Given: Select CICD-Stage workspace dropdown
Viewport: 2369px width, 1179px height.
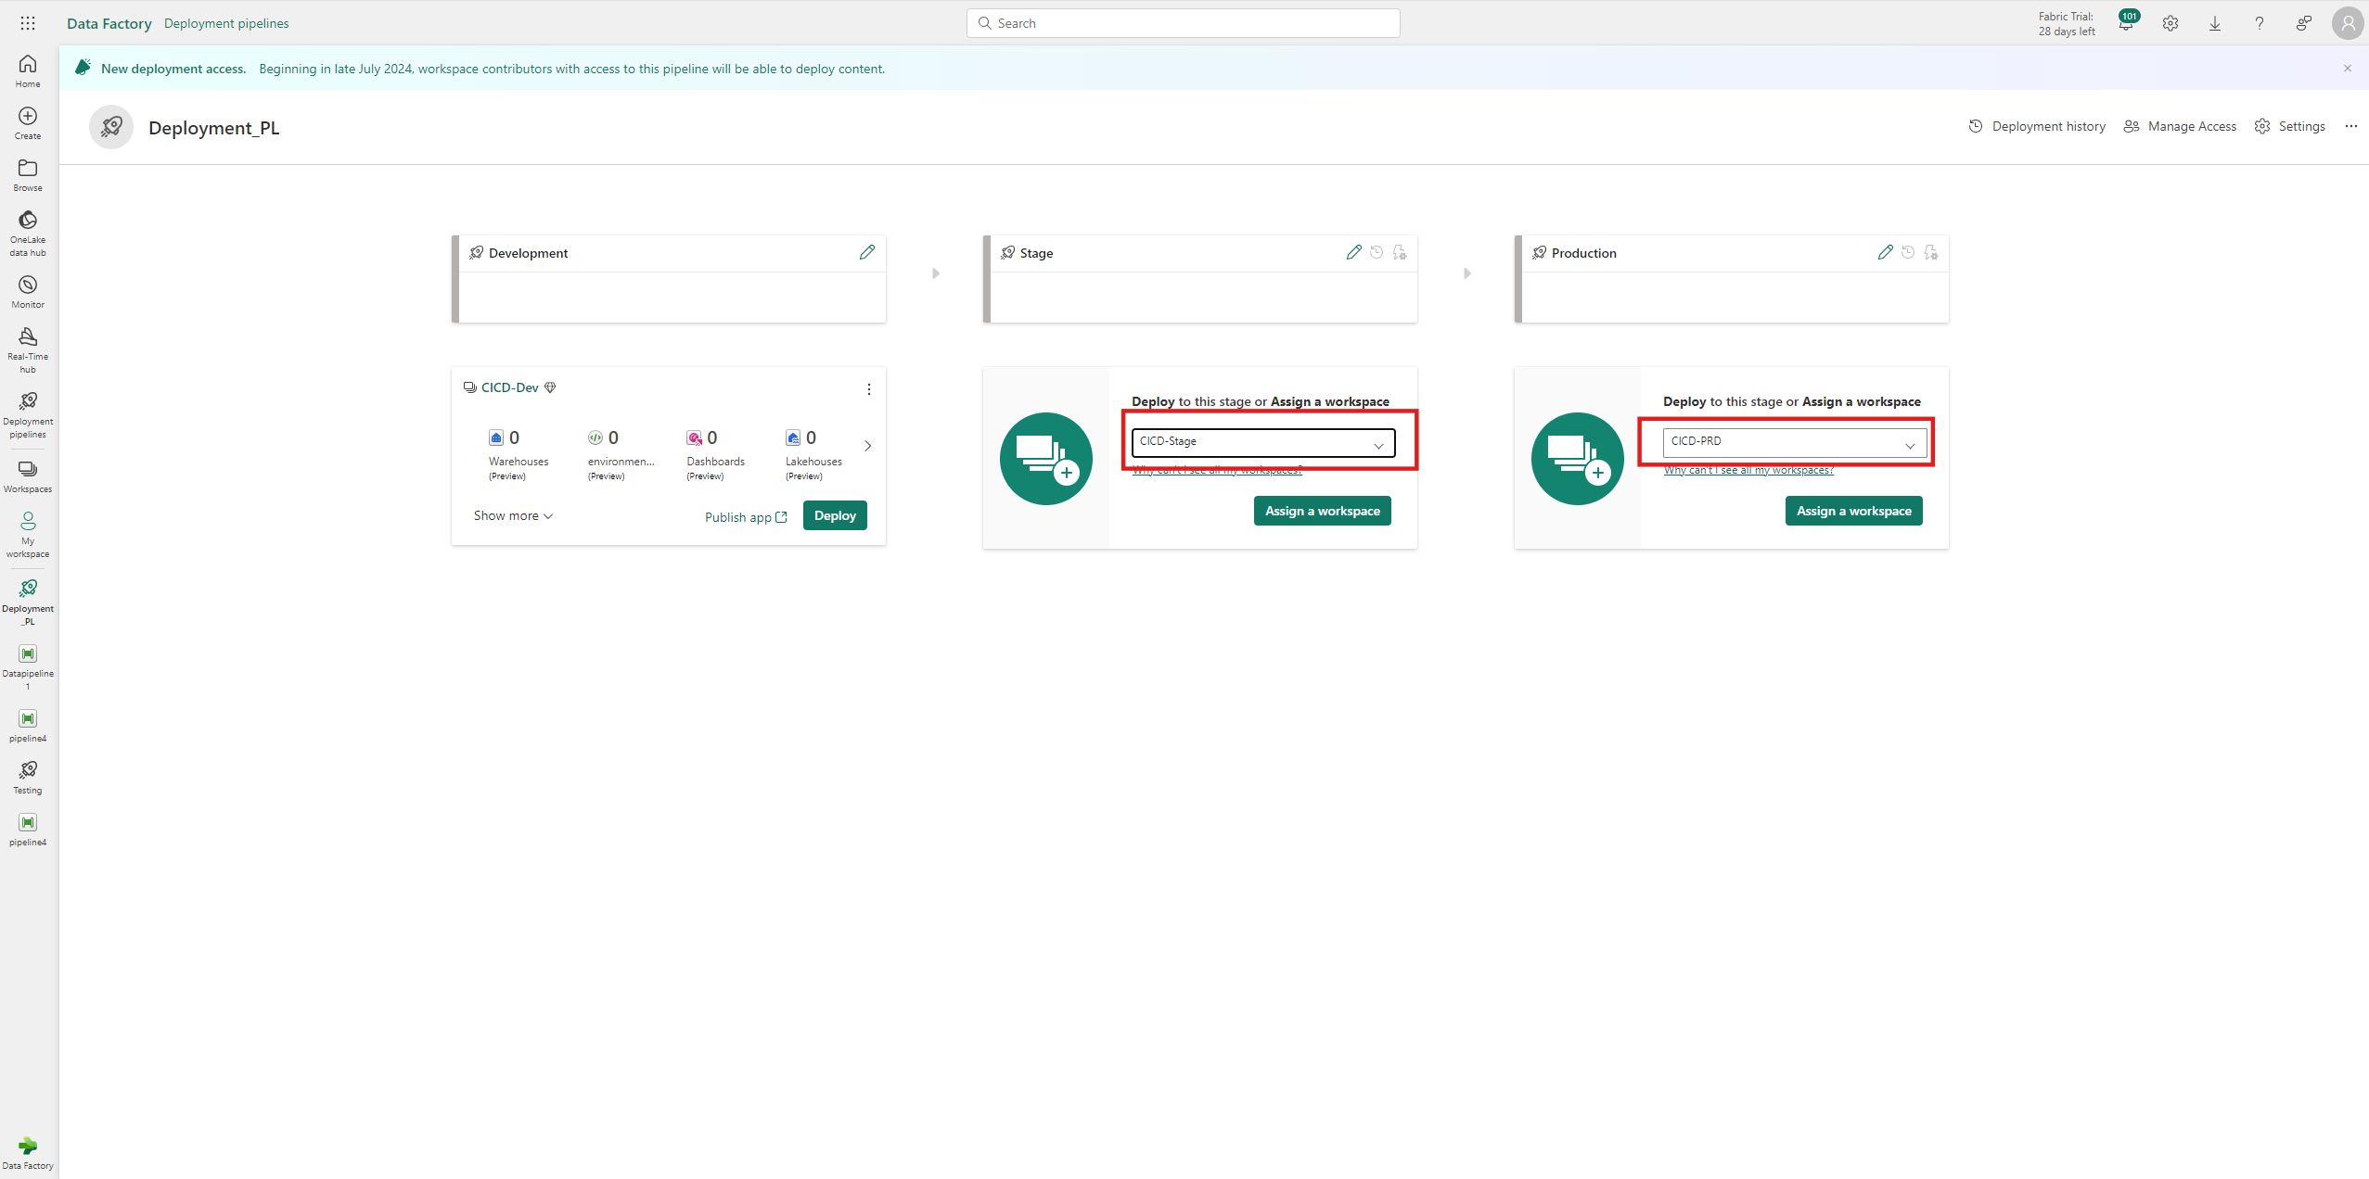Looking at the screenshot, I should 1261,439.
